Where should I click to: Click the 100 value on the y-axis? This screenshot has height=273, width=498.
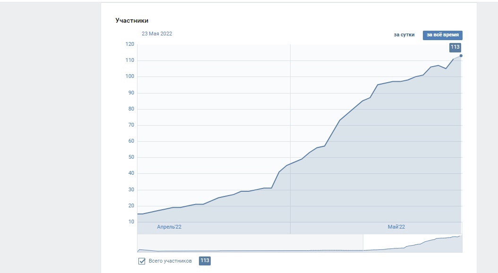tap(129, 77)
